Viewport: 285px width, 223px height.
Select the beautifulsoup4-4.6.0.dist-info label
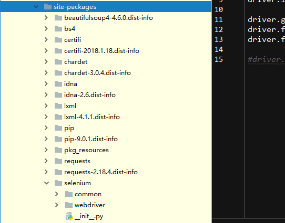click(x=108, y=18)
